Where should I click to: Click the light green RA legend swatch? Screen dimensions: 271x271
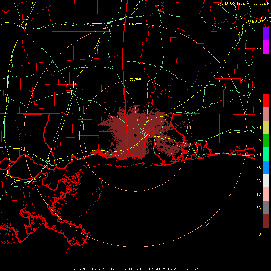pos(266,154)
